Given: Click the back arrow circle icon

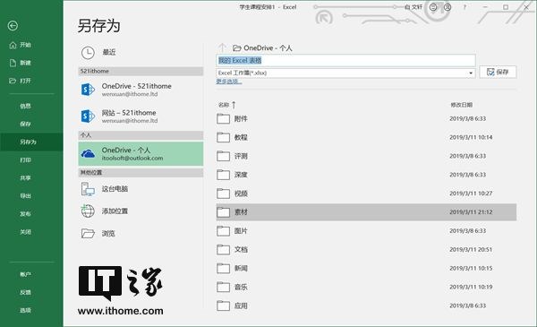Looking at the screenshot, I should pos(13,26).
